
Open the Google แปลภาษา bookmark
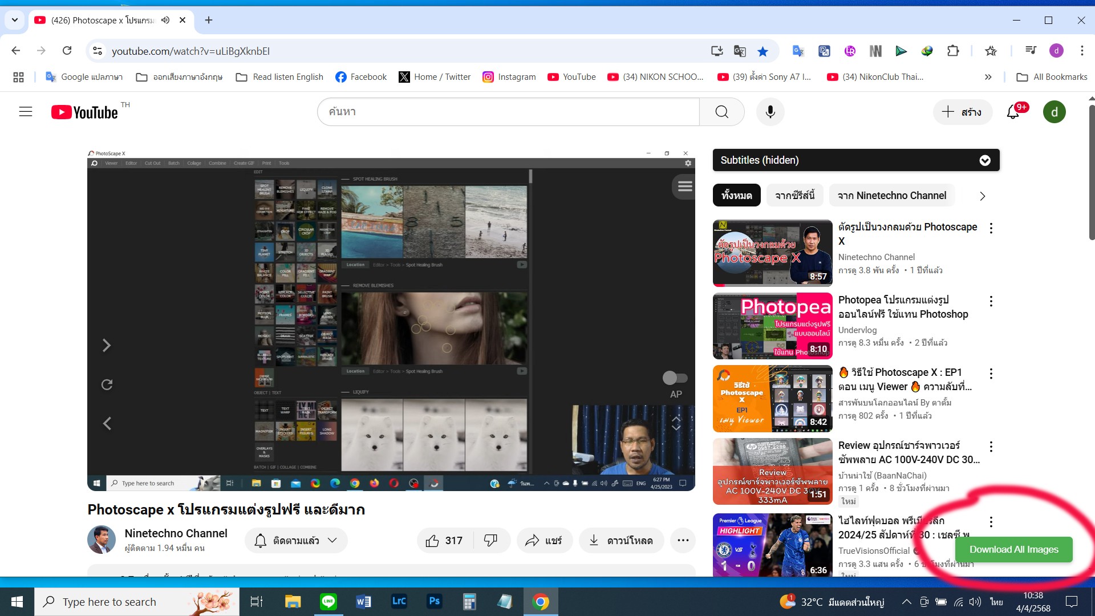pos(84,77)
